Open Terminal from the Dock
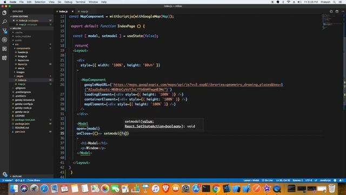The height and width of the screenshot is (195, 346). [x=206, y=188]
